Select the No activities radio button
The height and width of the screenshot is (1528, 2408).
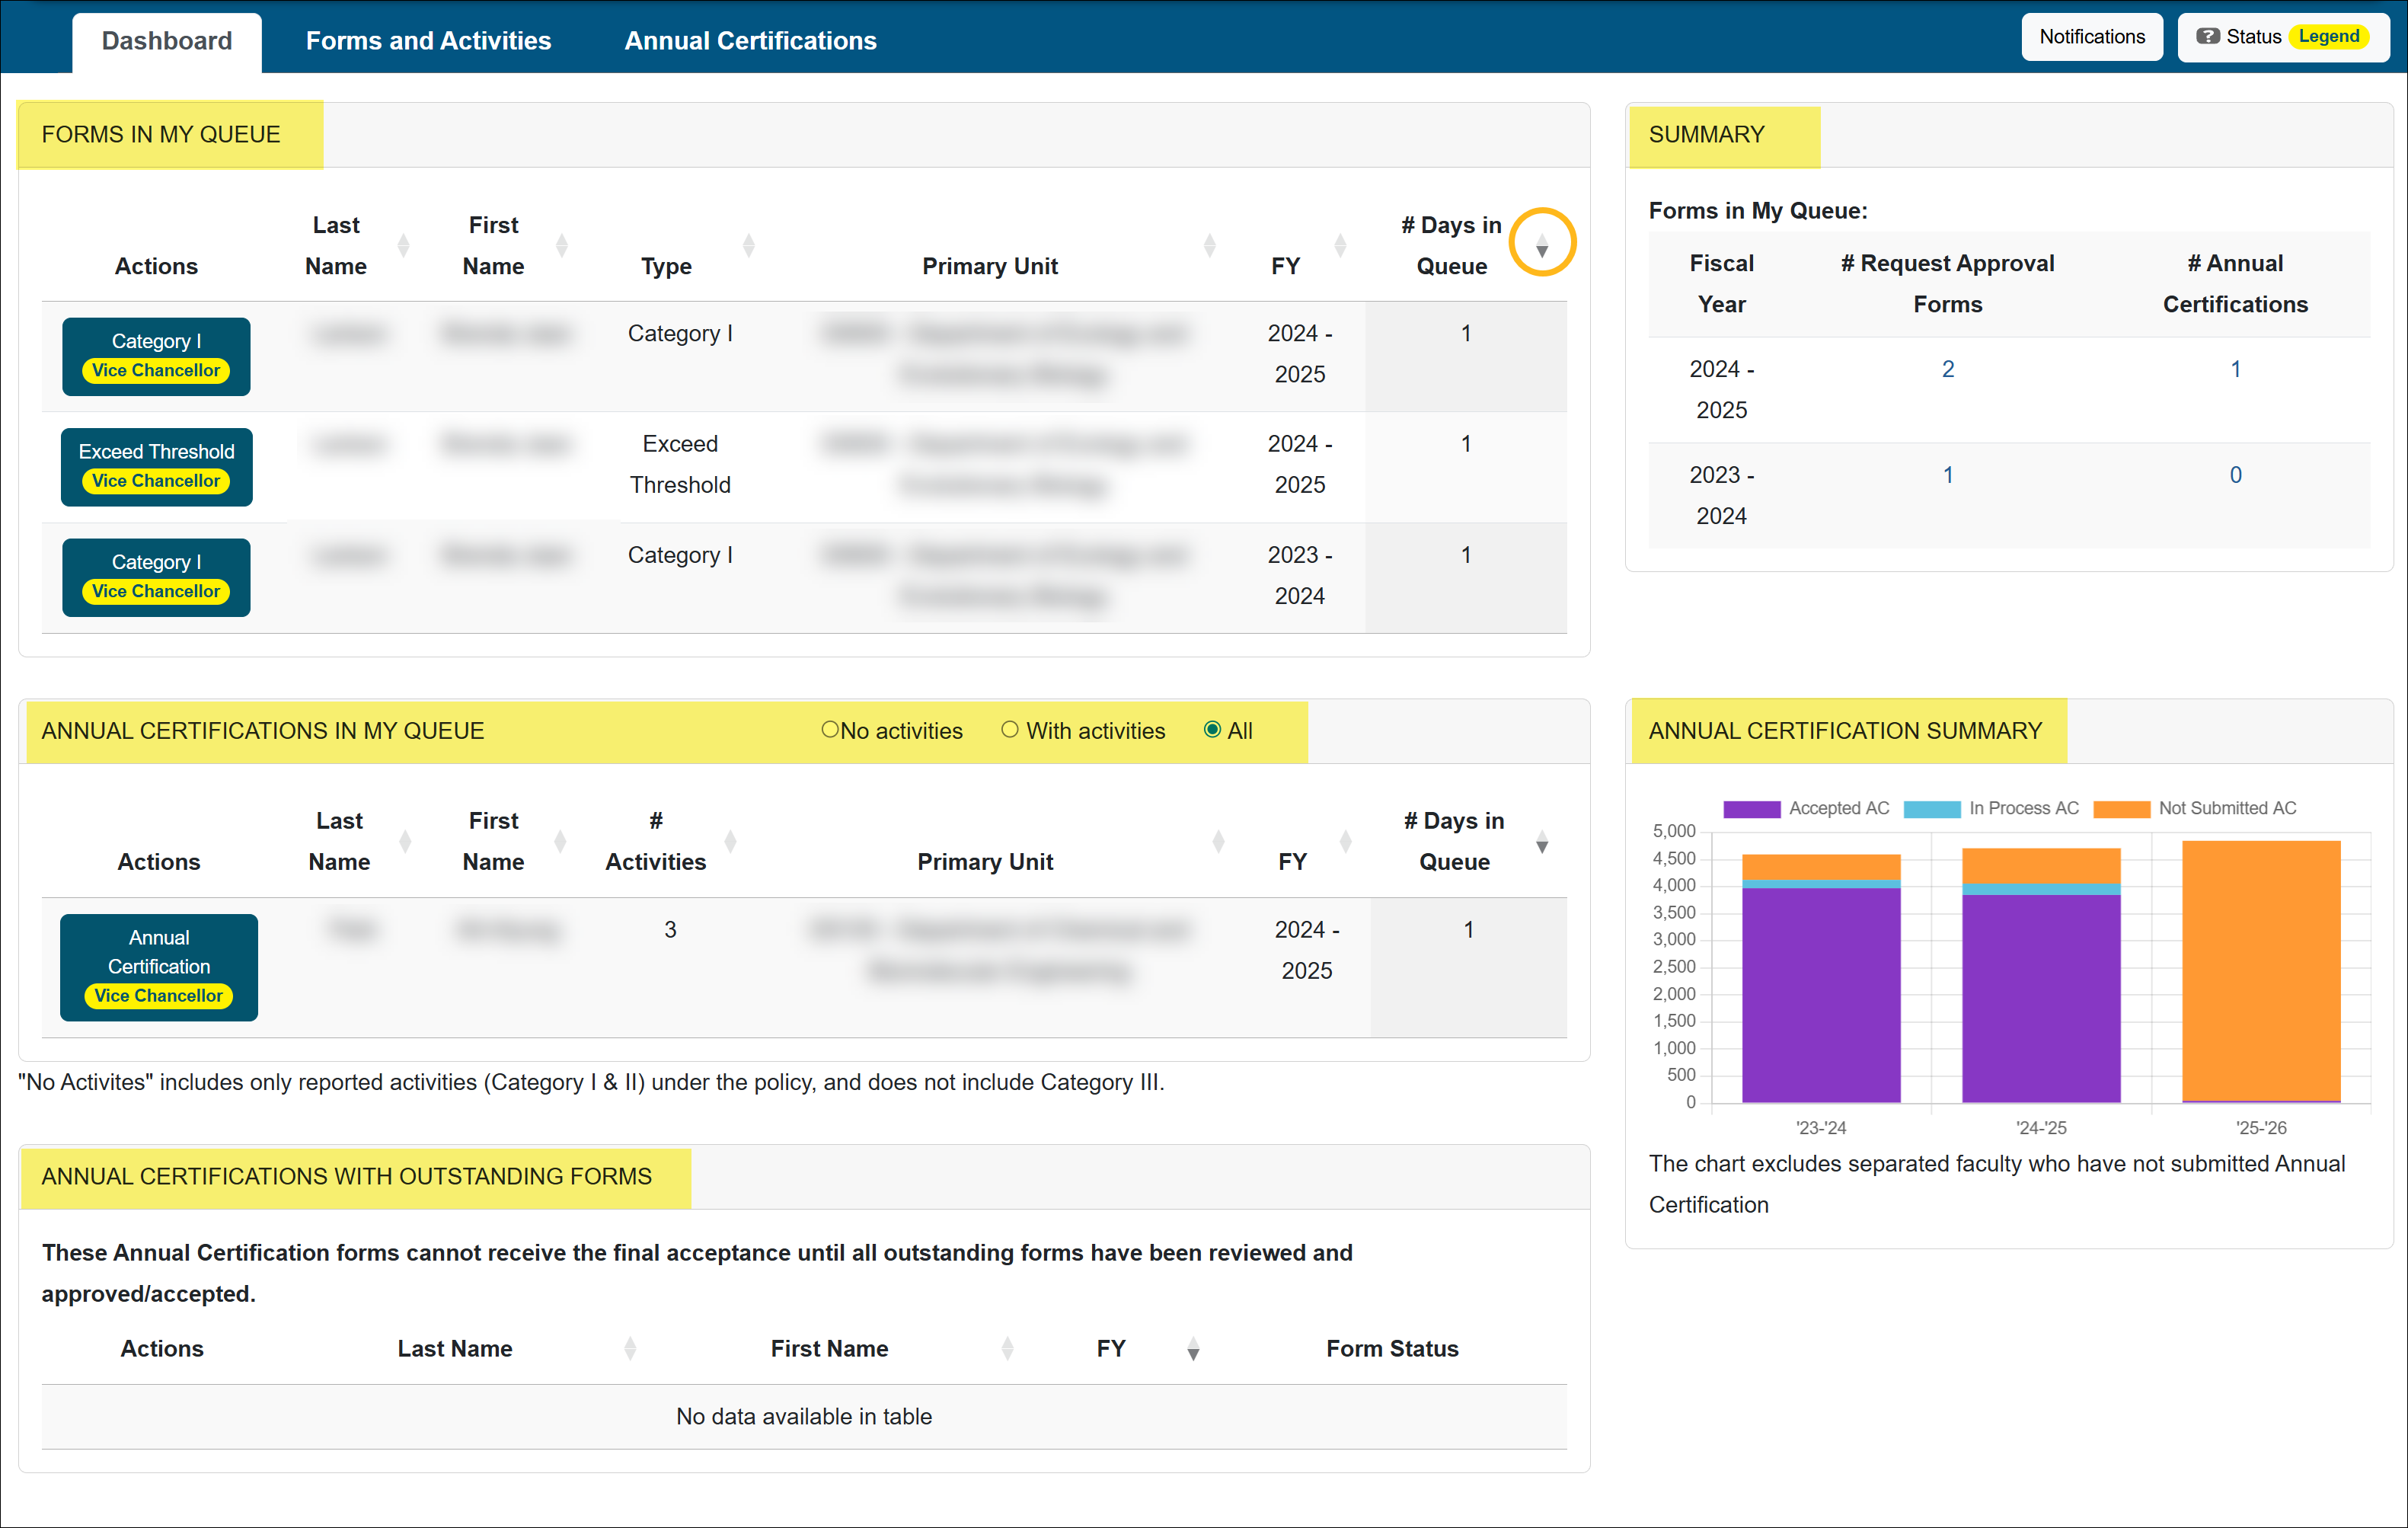coord(829,730)
